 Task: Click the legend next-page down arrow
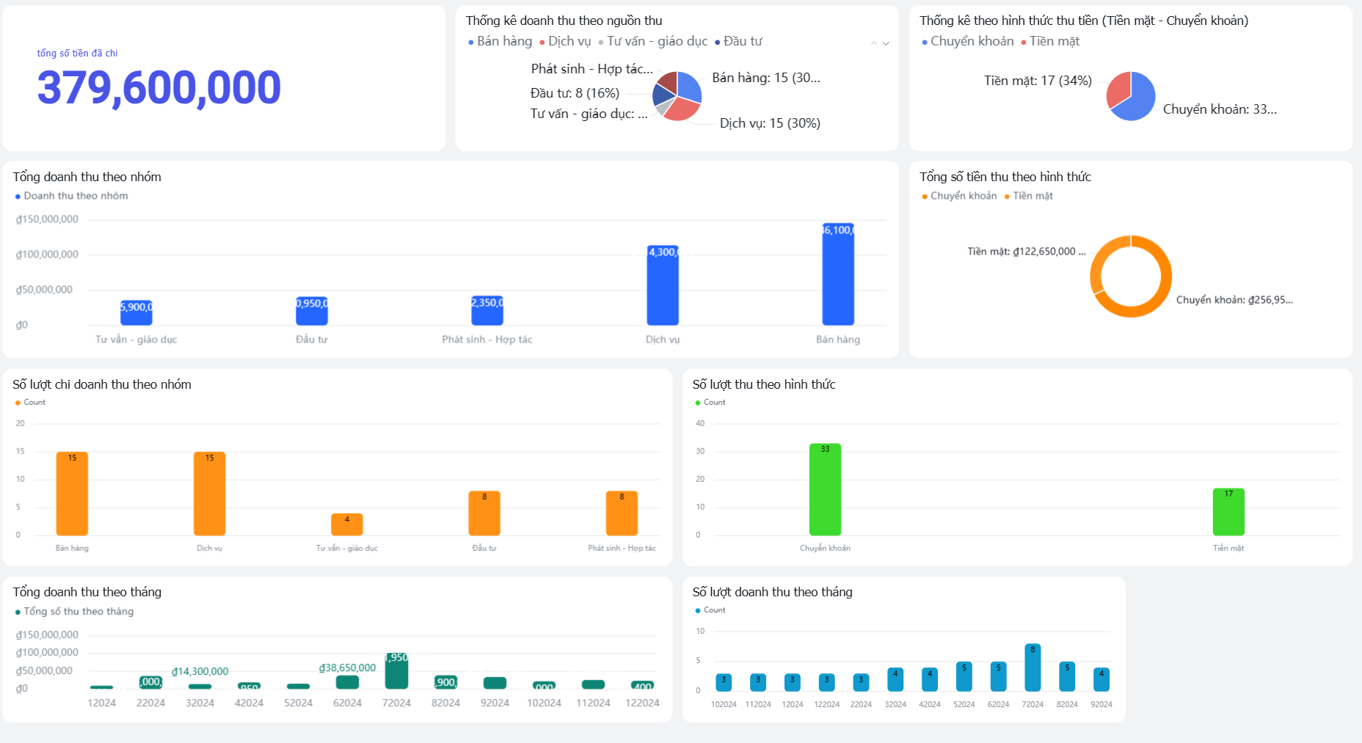click(886, 43)
